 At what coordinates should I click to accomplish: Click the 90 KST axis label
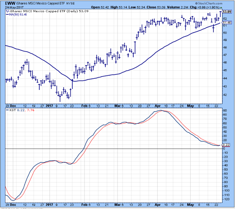225,110
